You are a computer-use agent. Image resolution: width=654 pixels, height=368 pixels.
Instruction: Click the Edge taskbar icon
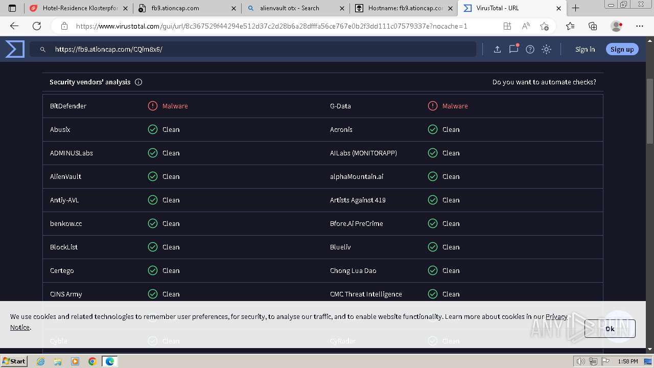[109, 361]
